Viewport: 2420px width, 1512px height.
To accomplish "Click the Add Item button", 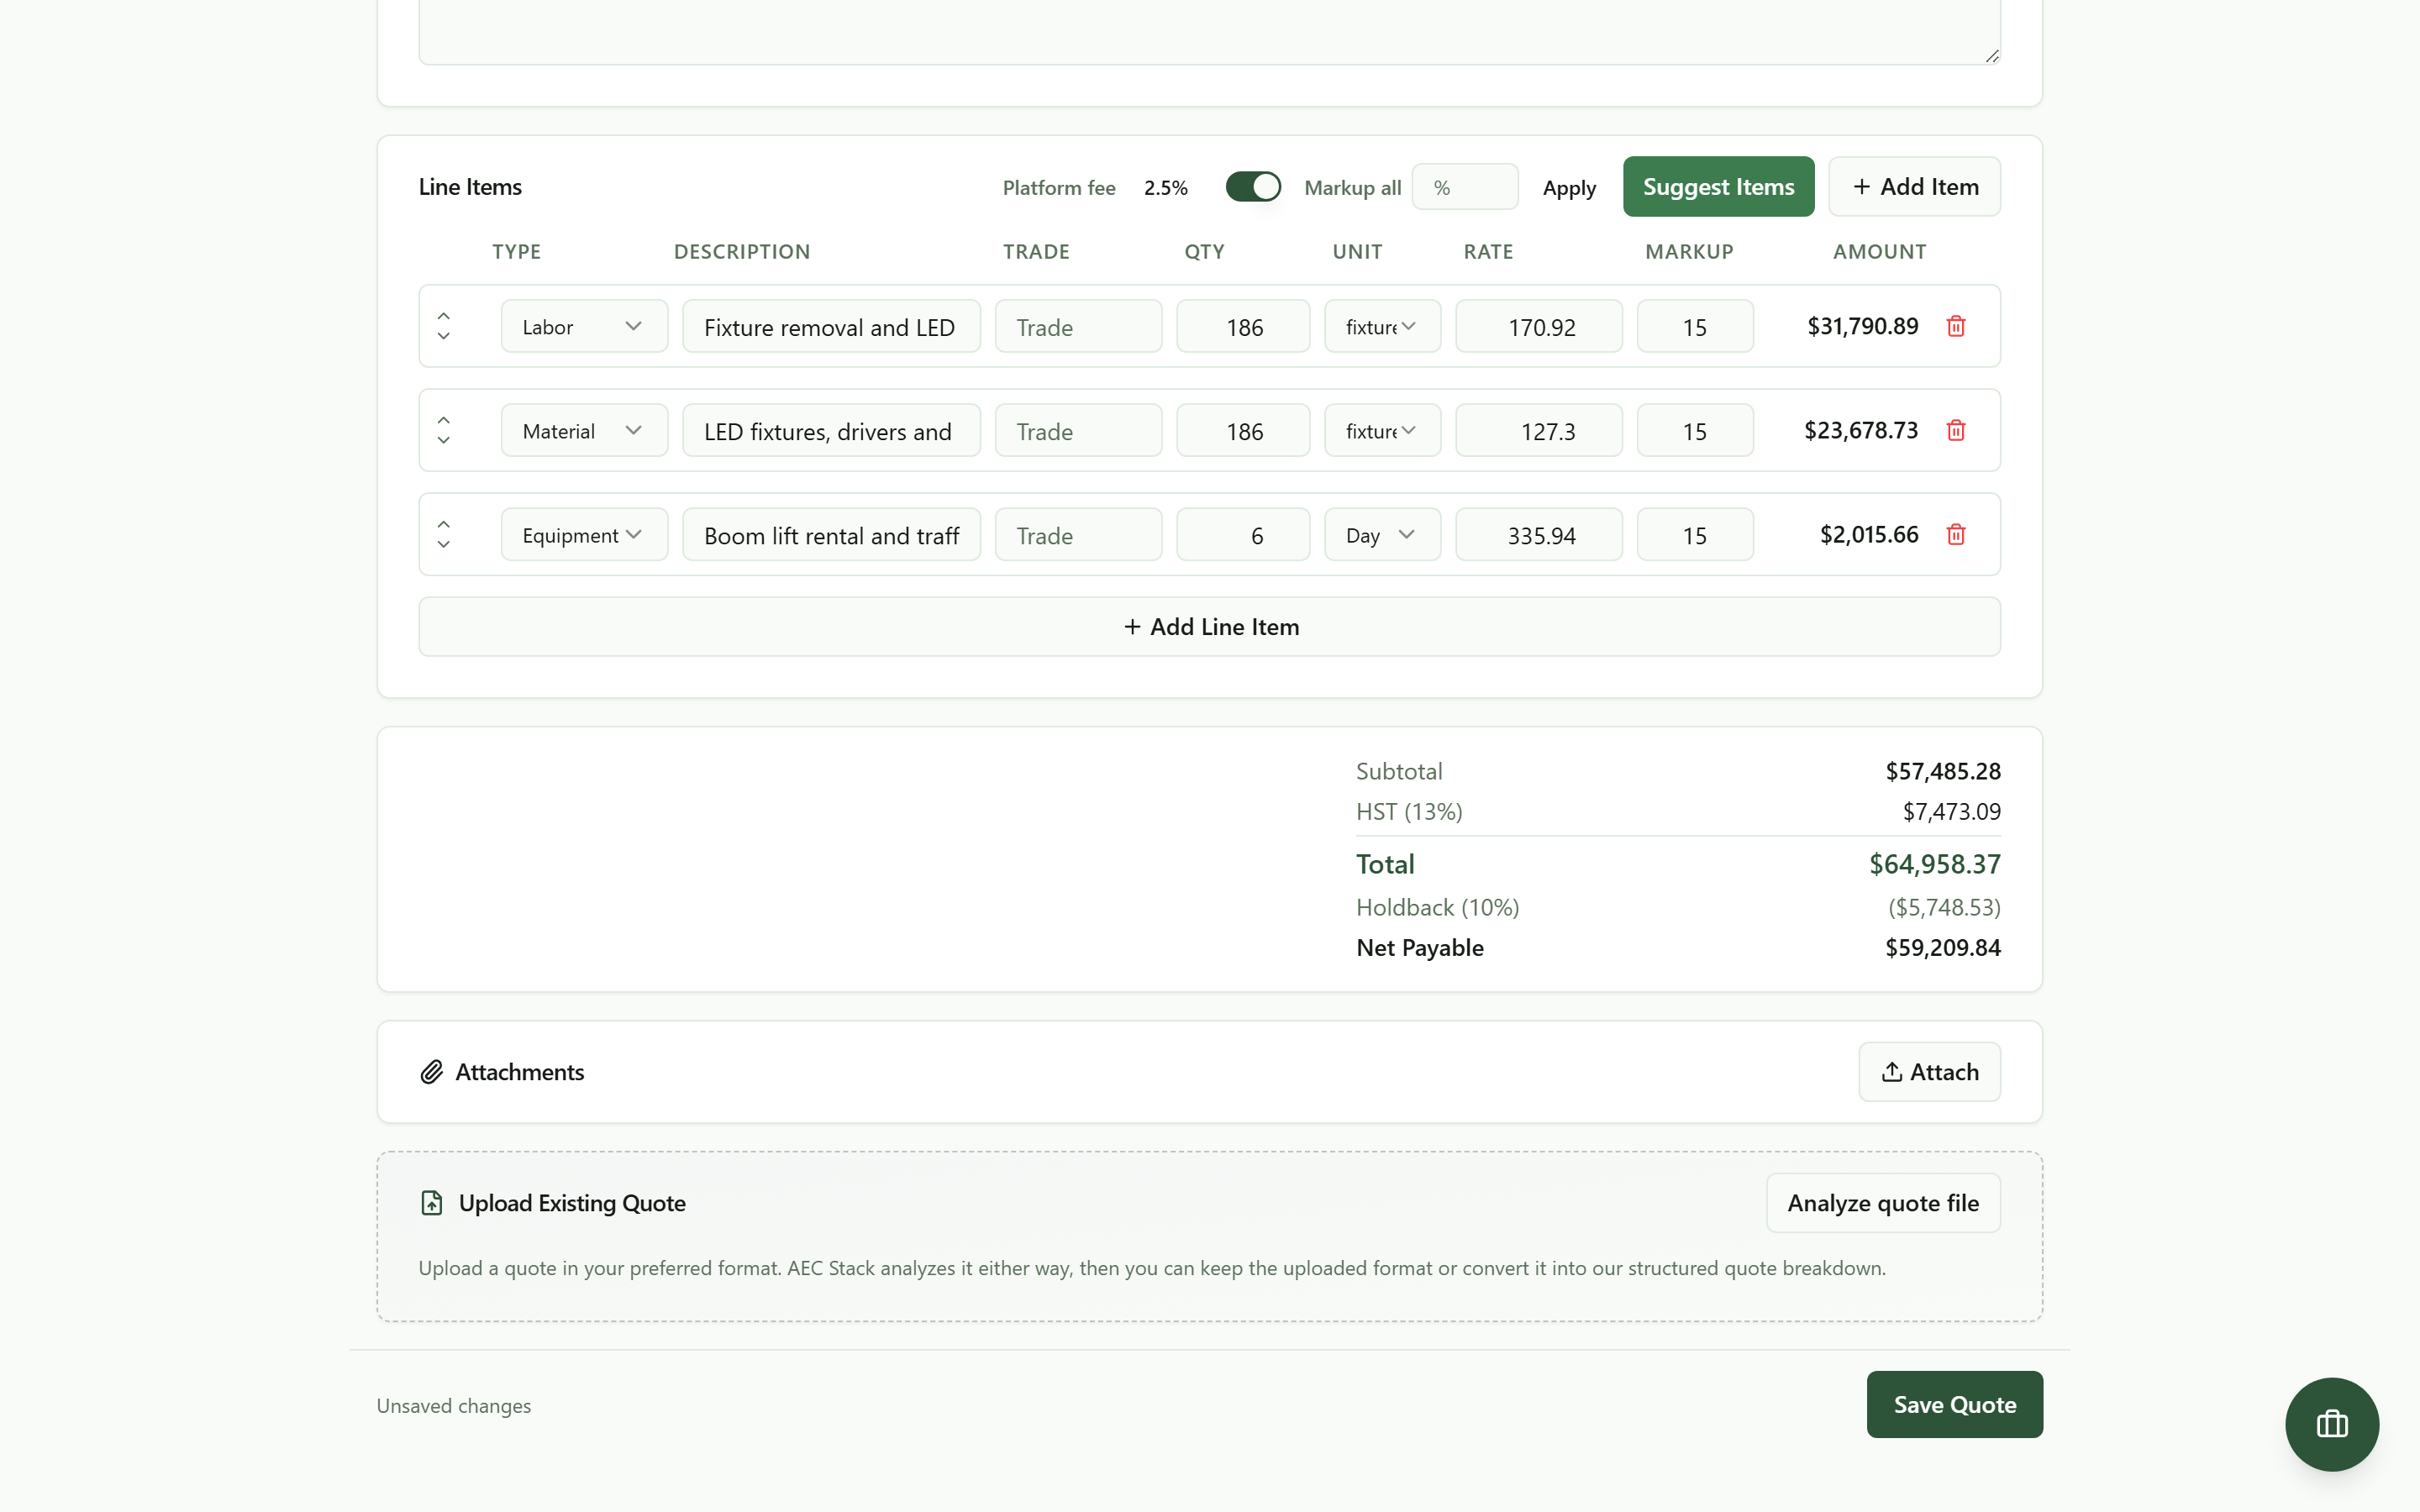I will point(1914,186).
